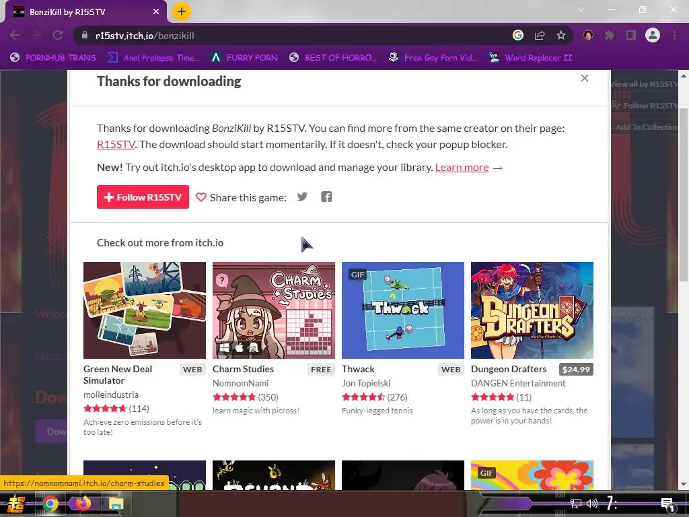Open molleindustria author link
This screenshot has height=517, width=689.
(x=111, y=394)
